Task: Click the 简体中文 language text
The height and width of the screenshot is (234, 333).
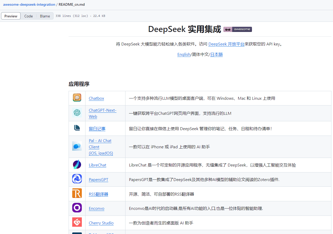Action: pos(200,55)
